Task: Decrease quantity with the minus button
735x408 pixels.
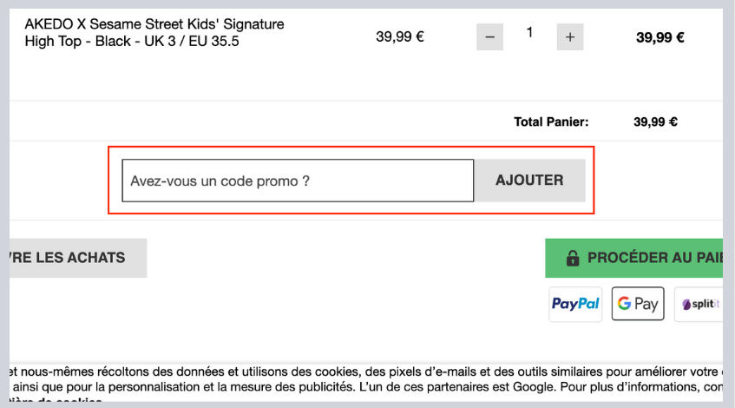Action: pos(489,37)
